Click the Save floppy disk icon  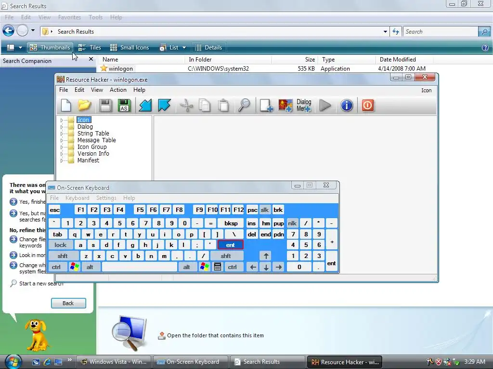point(105,105)
